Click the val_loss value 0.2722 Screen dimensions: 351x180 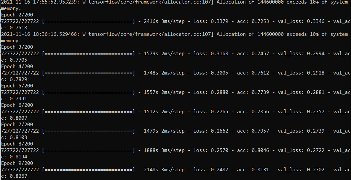[316, 151]
